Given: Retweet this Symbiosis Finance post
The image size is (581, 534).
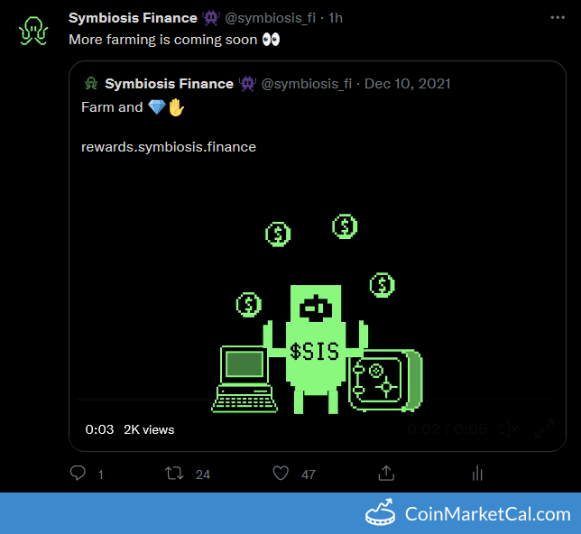Looking at the screenshot, I should click(175, 473).
